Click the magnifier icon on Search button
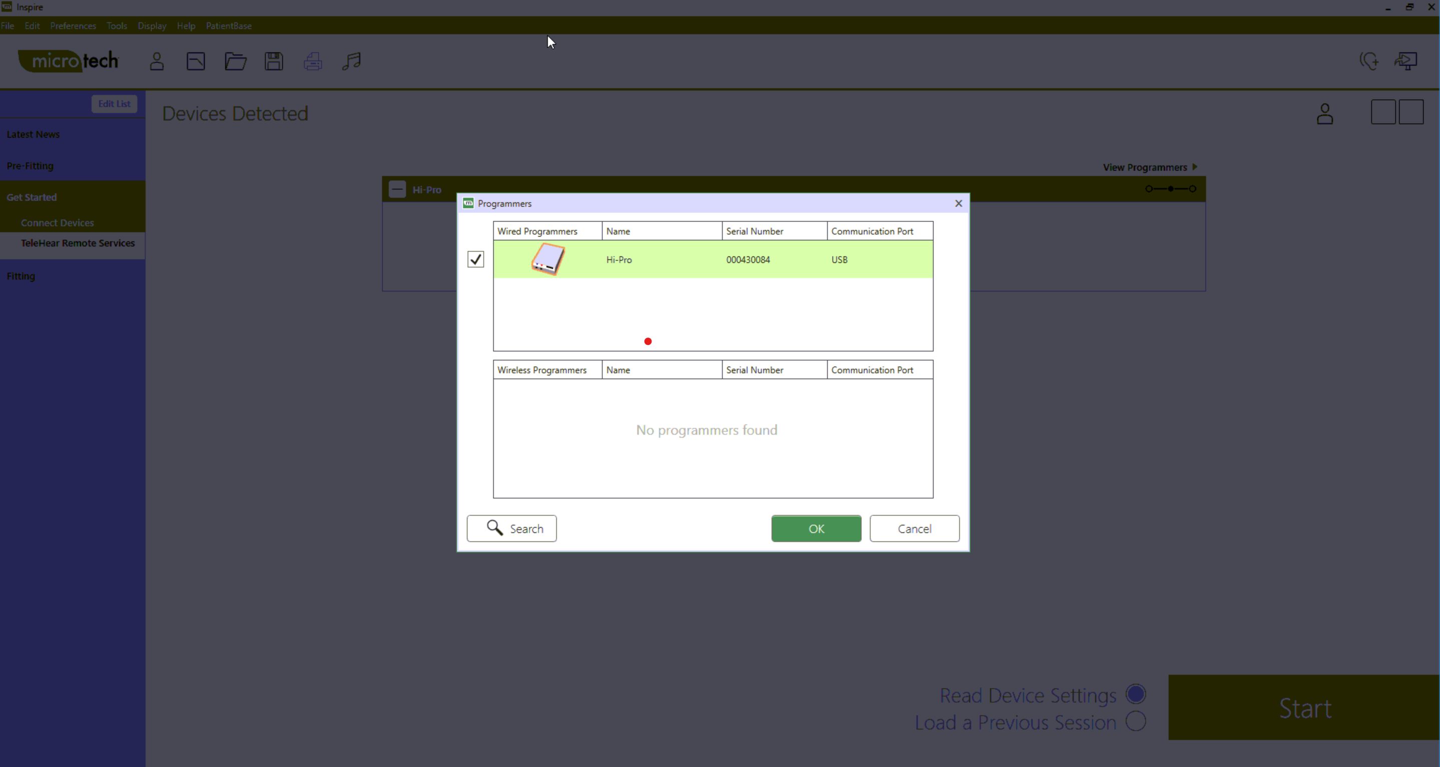 495,527
